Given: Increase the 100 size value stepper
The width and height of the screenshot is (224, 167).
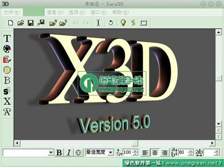Looking at the screenshot, I should coord(135,151).
